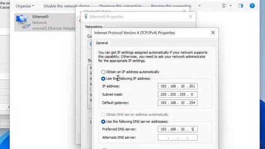Expand the toolbar overflow chevron
Viewport: 265px width, 149px height.
pyautogui.click(x=200, y=6)
